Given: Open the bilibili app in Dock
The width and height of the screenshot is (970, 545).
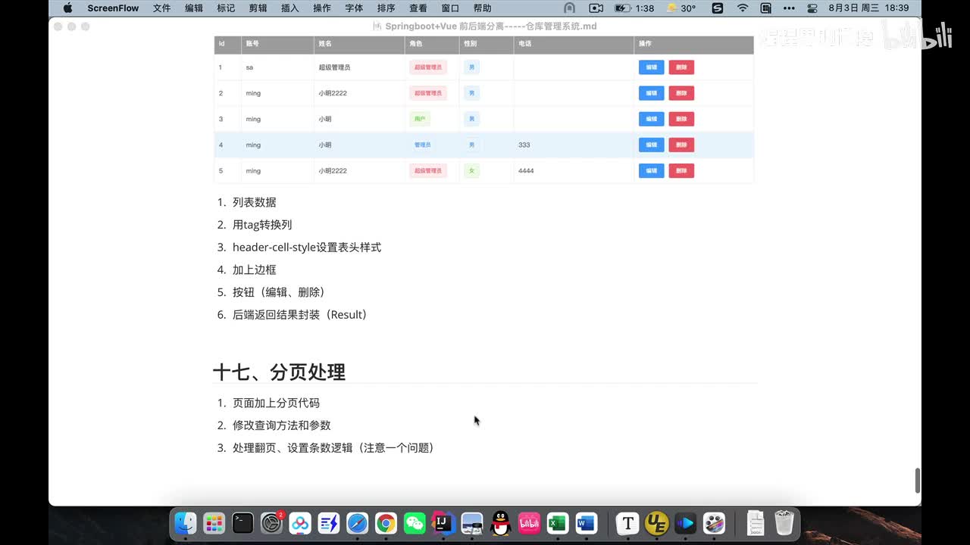Looking at the screenshot, I should pyautogui.click(x=529, y=523).
